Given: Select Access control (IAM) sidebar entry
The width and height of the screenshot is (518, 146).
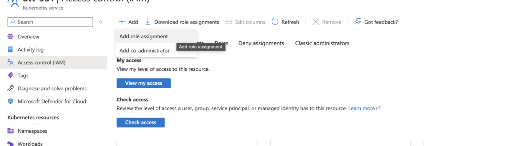Looking at the screenshot, I should point(54,62).
